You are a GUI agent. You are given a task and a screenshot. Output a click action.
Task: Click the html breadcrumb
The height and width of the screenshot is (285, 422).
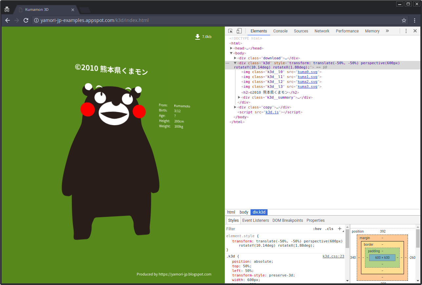tap(231, 212)
